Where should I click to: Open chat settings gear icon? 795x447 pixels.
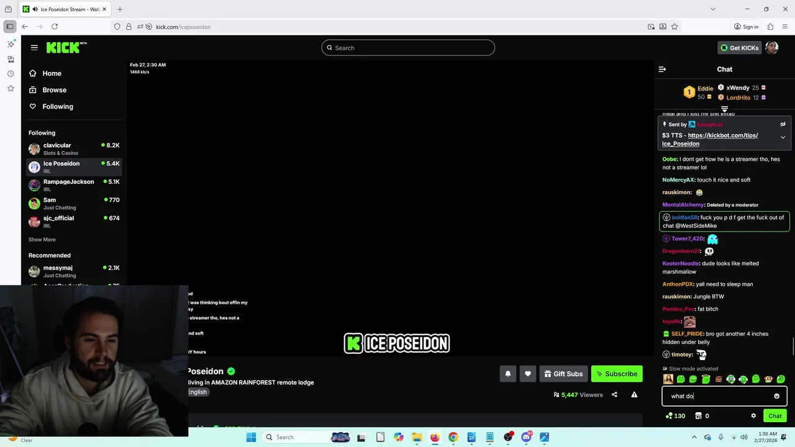pos(753,416)
